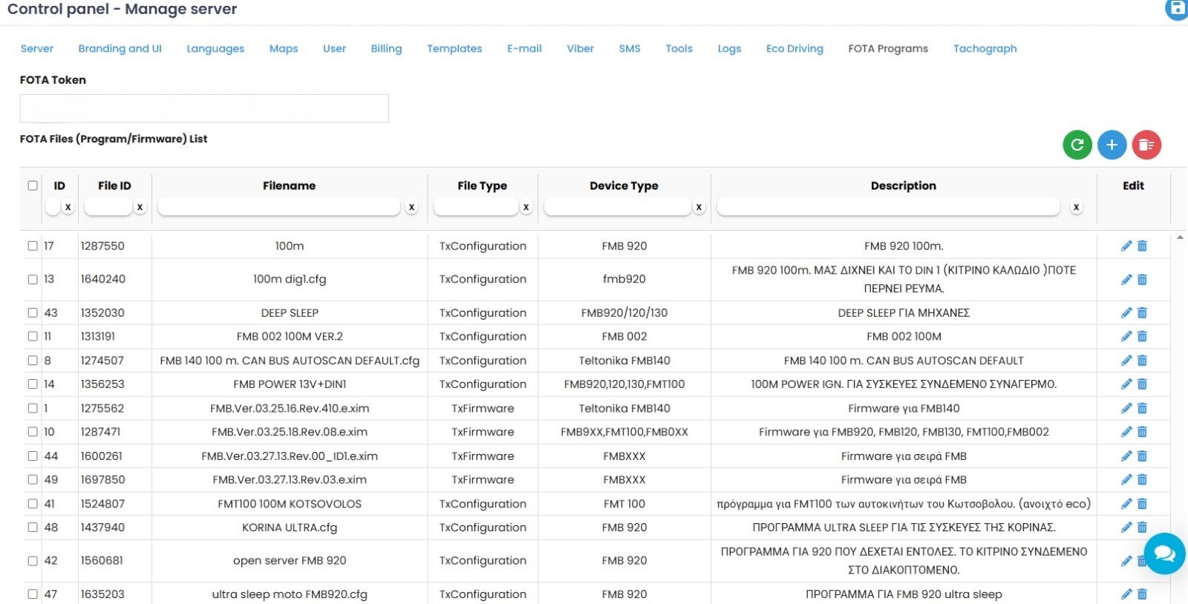Switch to the Logs tab
This screenshot has height=604, width=1188.
click(x=729, y=48)
